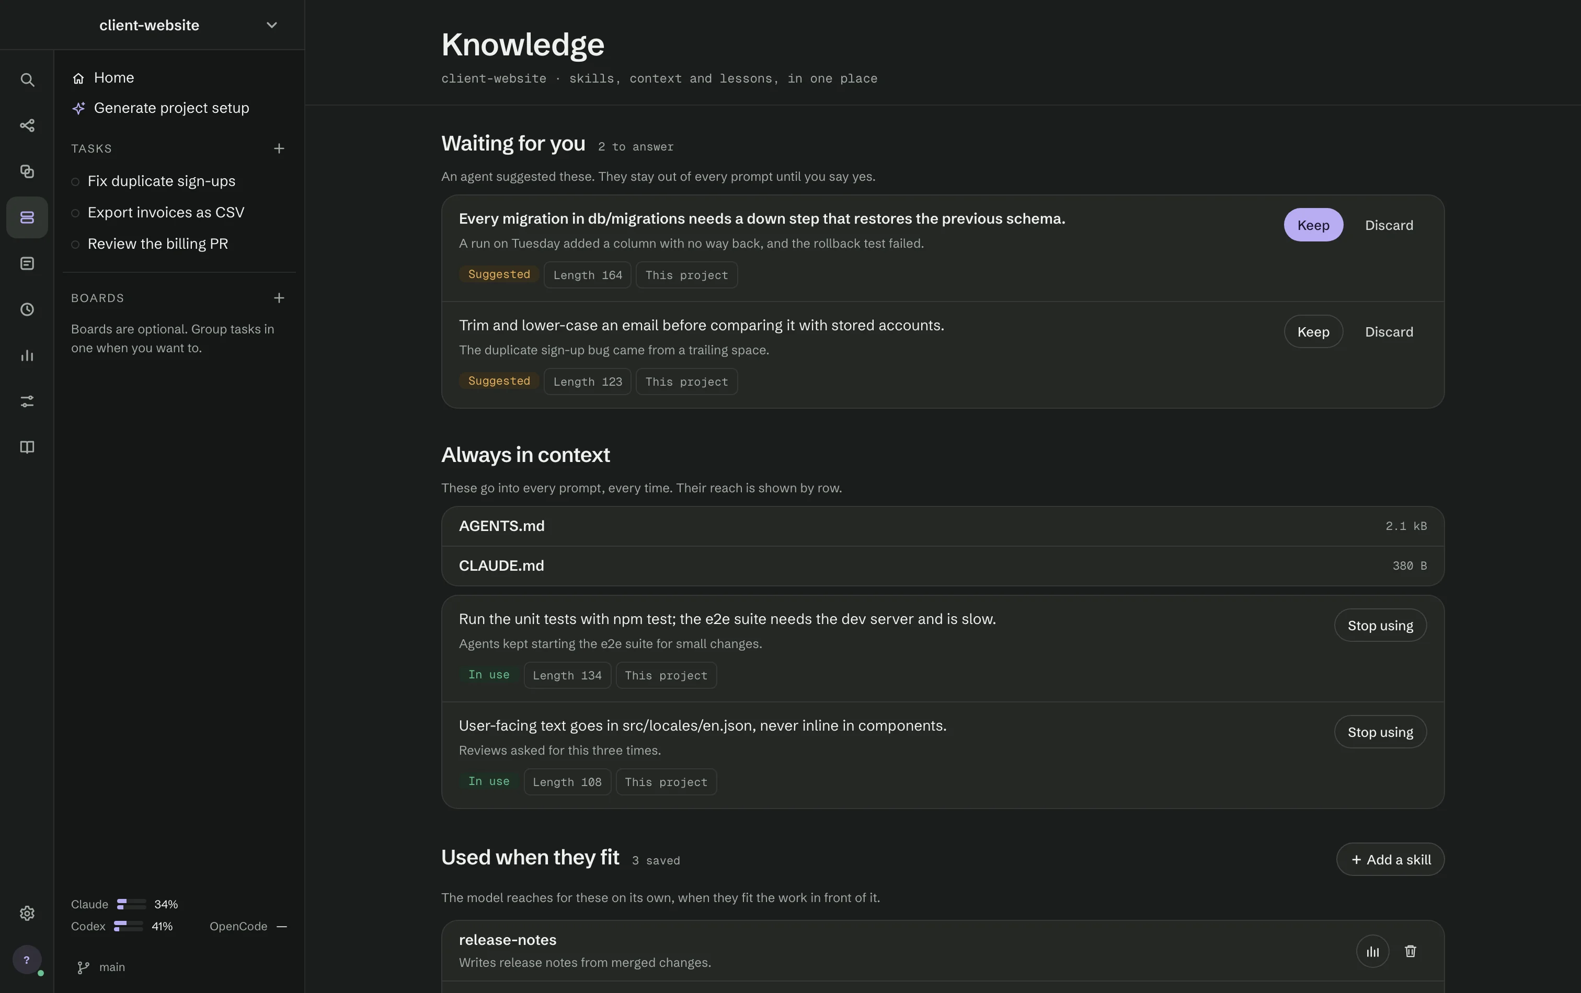
Task: Open the gear settings icon
Action: [x=27, y=913]
